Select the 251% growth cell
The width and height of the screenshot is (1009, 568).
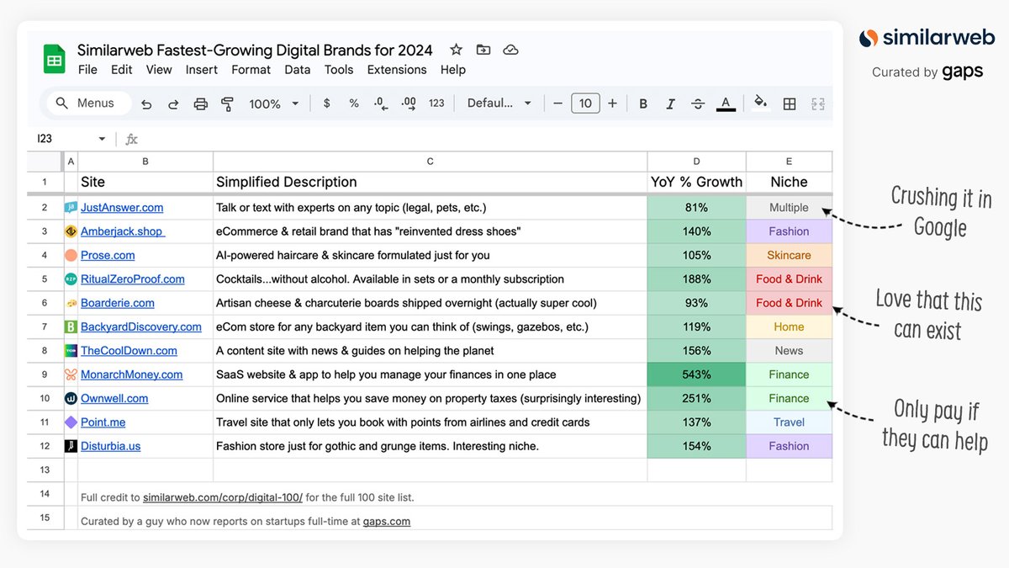[696, 398]
